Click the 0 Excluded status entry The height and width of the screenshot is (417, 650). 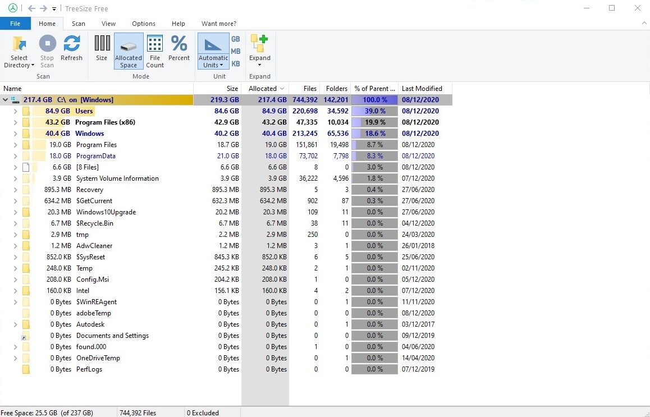coord(203,413)
